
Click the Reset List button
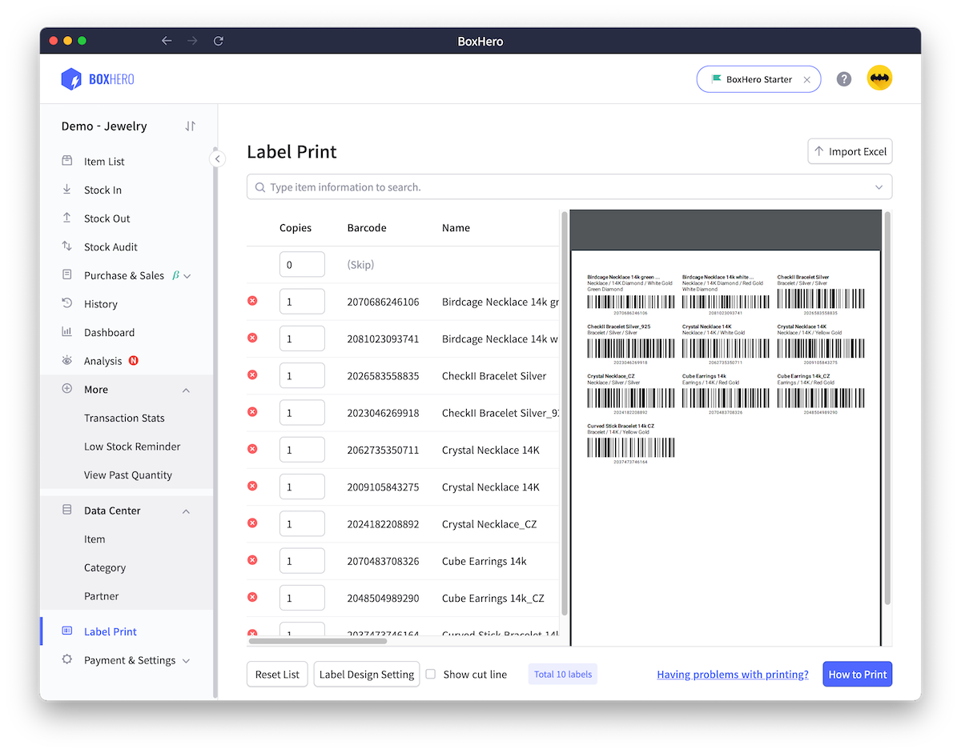pyautogui.click(x=277, y=675)
